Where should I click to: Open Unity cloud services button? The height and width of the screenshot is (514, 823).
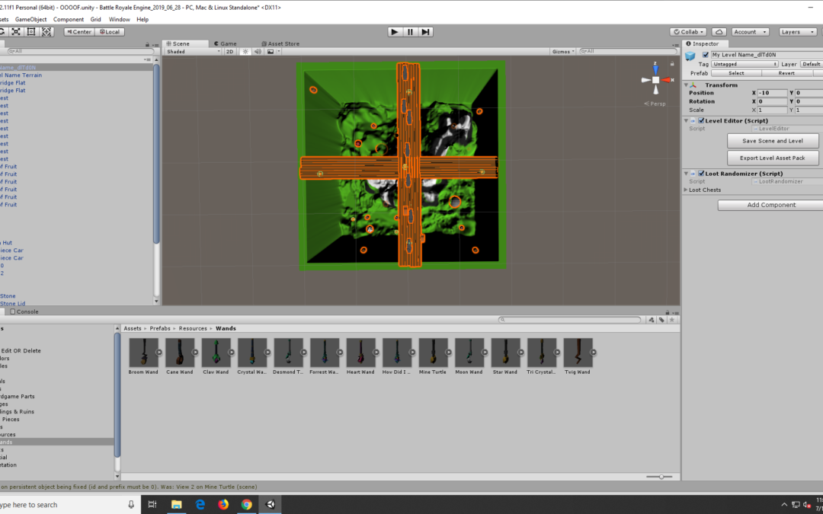tap(719, 32)
